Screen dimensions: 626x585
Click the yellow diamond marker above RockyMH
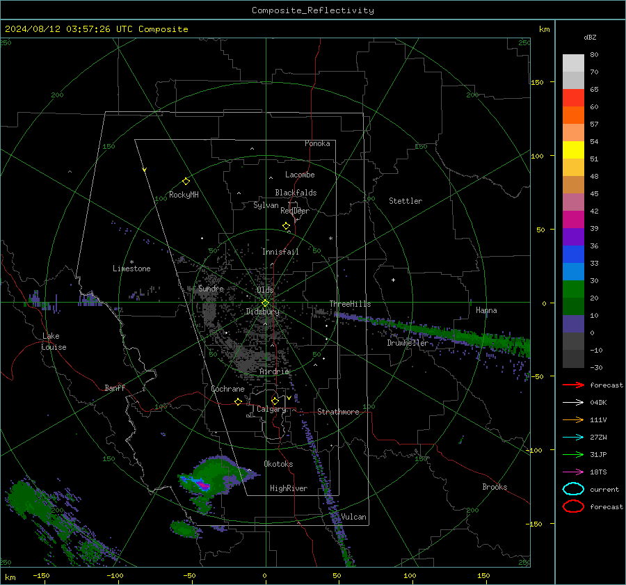[186, 182]
